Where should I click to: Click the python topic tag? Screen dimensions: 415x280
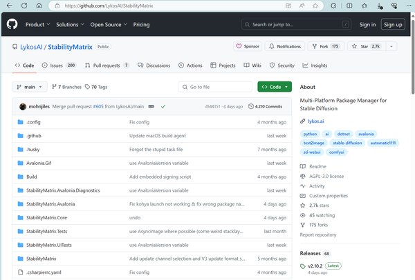click(x=310, y=134)
